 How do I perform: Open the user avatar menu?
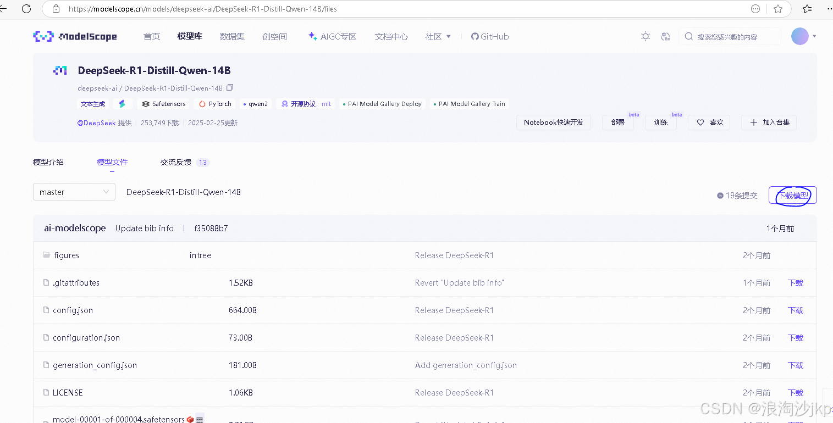(800, 36)
